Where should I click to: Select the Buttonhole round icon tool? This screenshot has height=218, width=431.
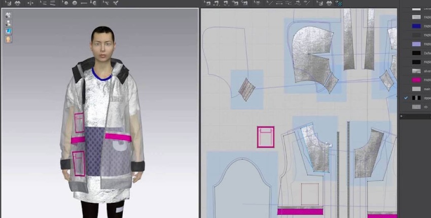[x=75, y=3]
